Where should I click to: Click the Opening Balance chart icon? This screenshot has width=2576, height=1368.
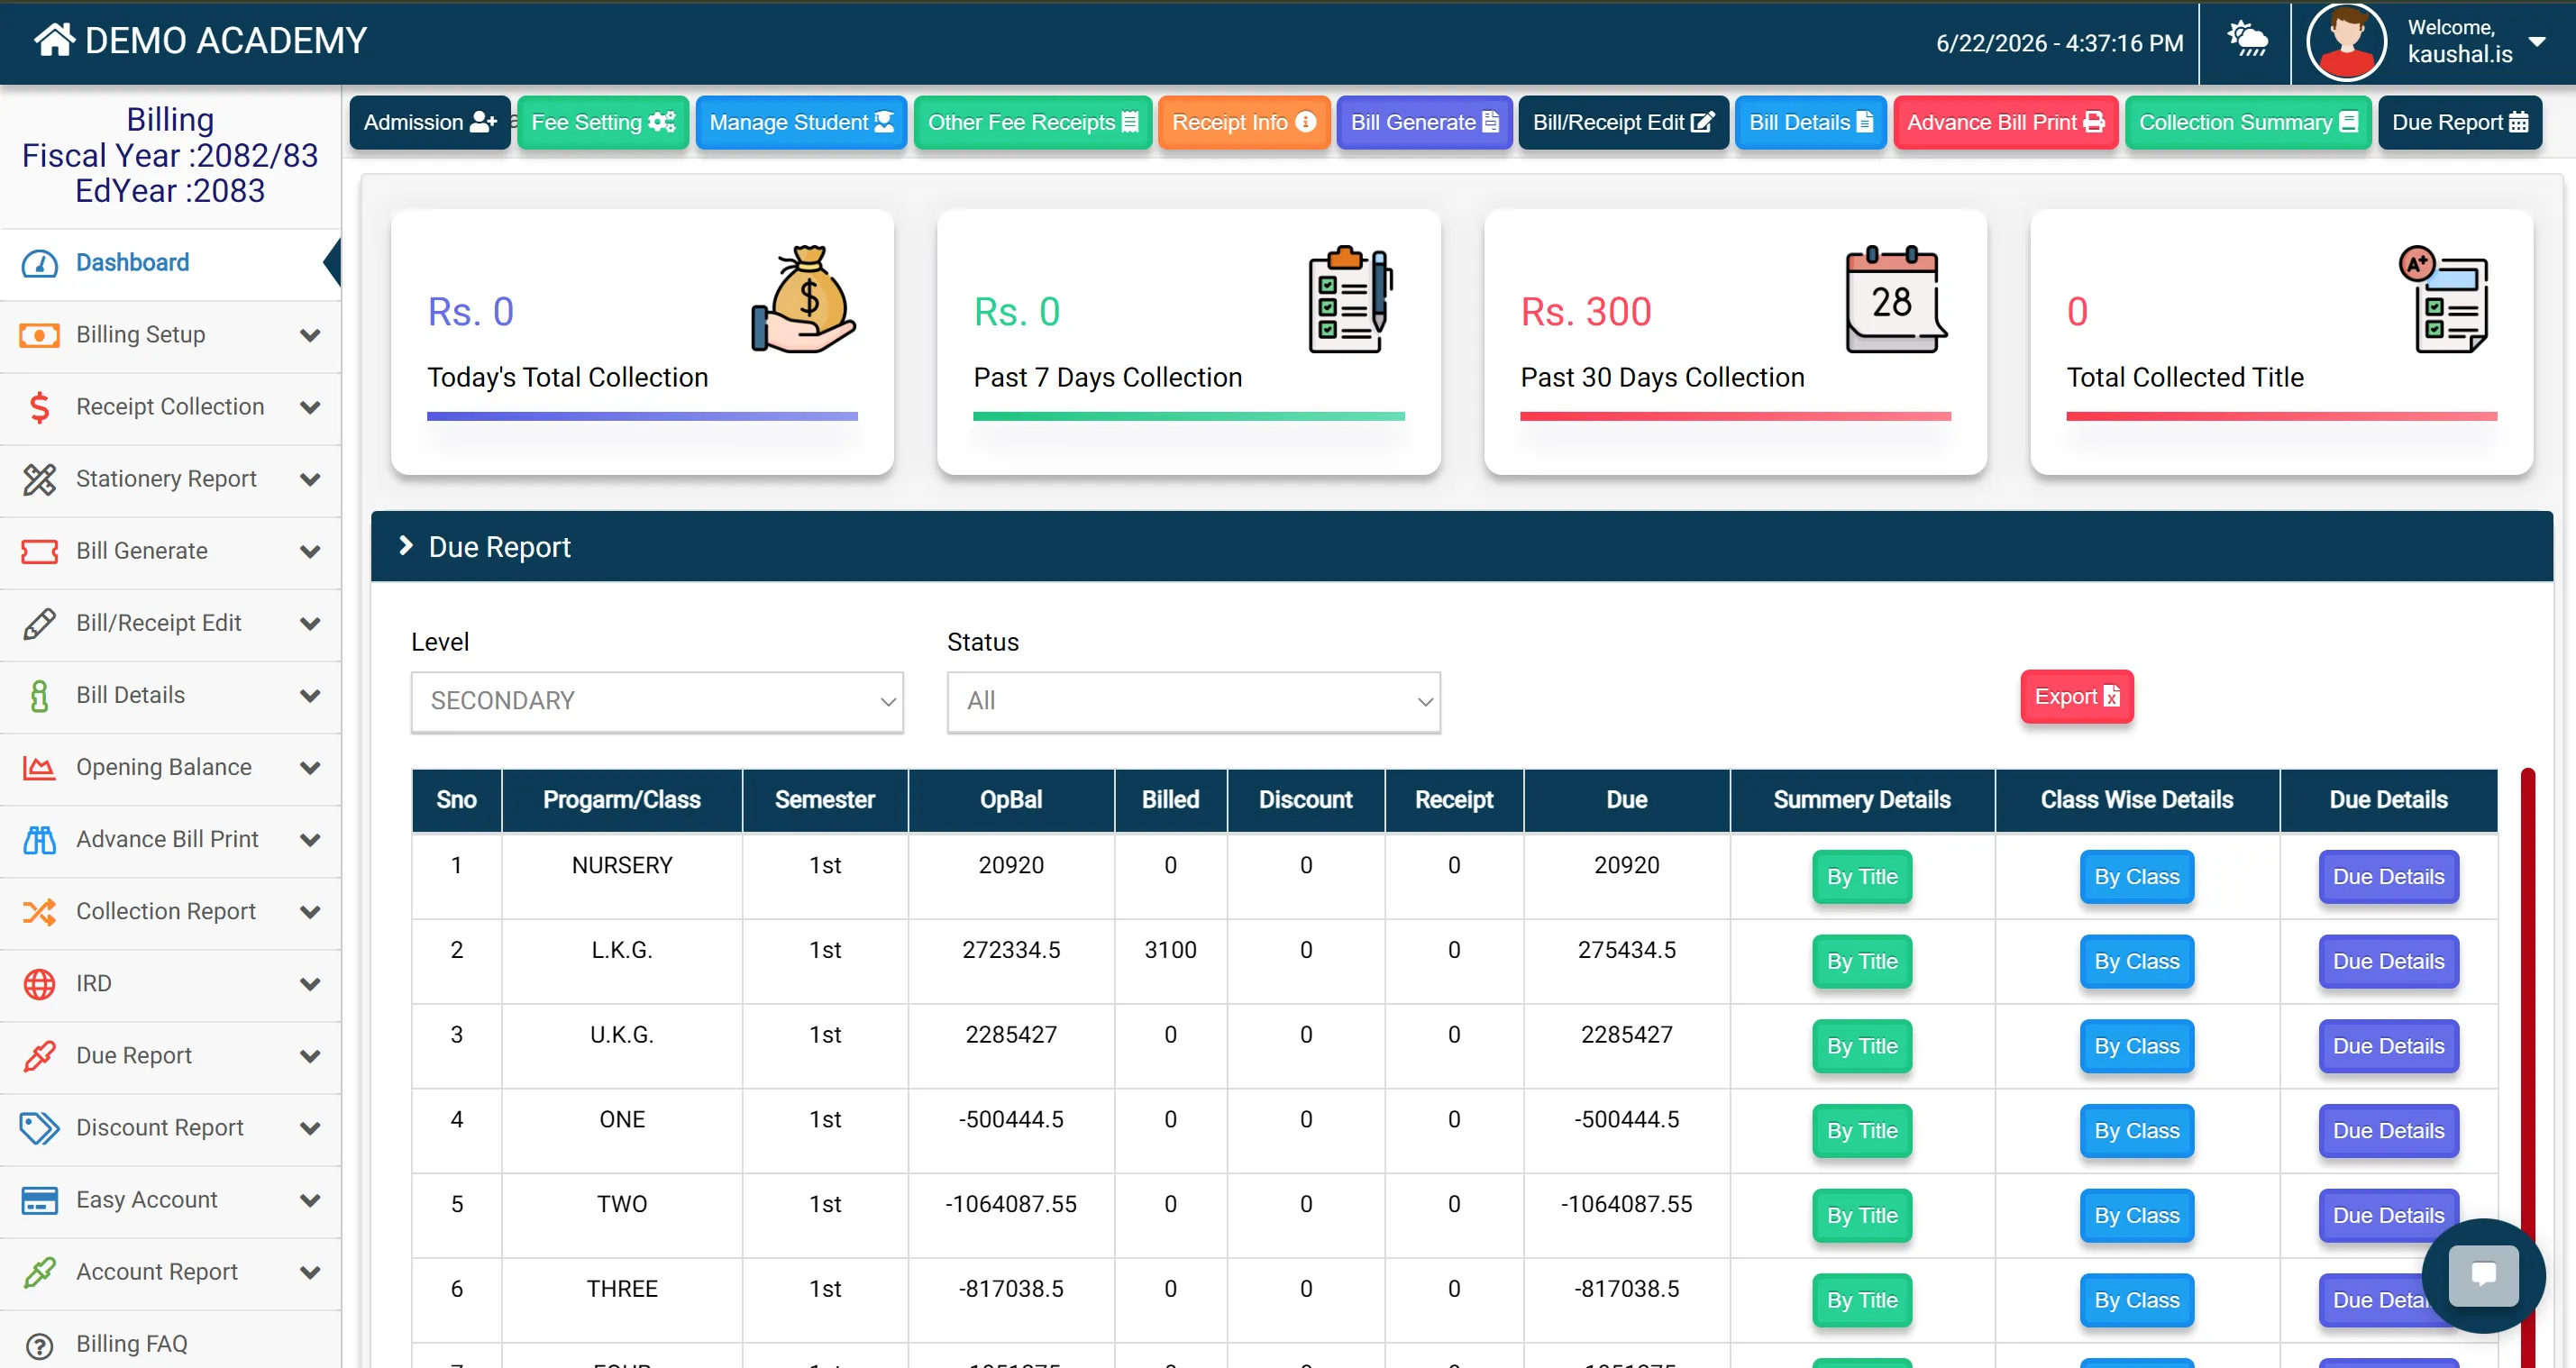tap(40, 767)
